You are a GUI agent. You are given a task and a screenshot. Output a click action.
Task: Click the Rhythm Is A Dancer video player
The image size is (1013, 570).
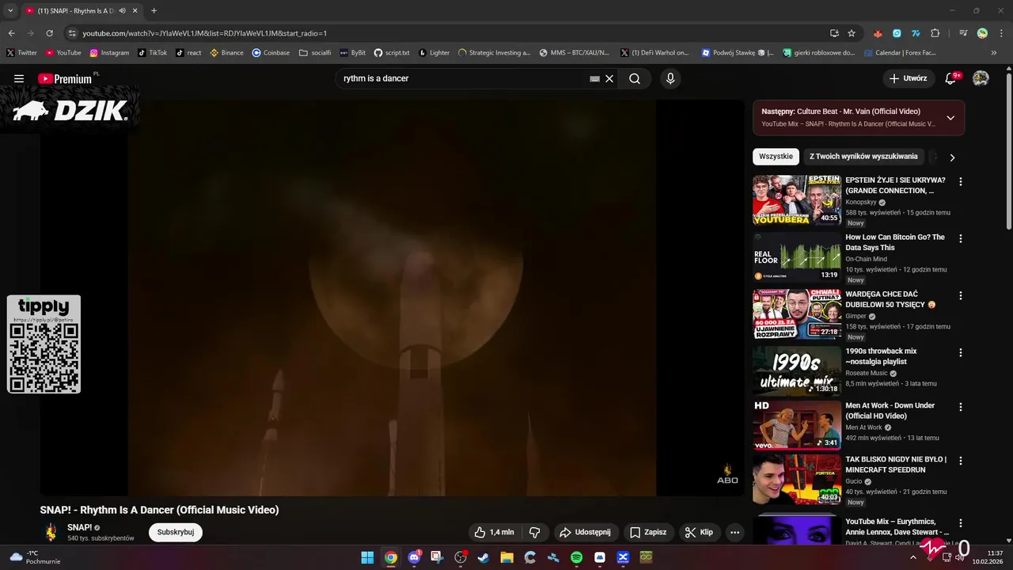[392, 297]
